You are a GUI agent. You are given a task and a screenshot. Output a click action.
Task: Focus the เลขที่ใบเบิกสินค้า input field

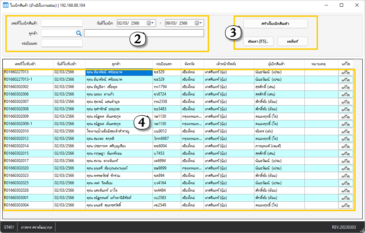coord(62,23)
